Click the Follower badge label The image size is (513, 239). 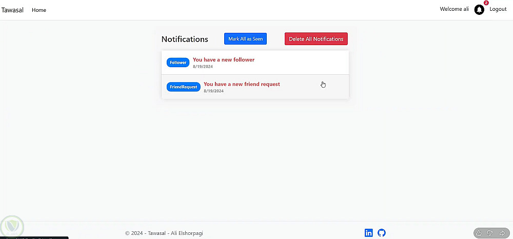[x=178, y=63]
